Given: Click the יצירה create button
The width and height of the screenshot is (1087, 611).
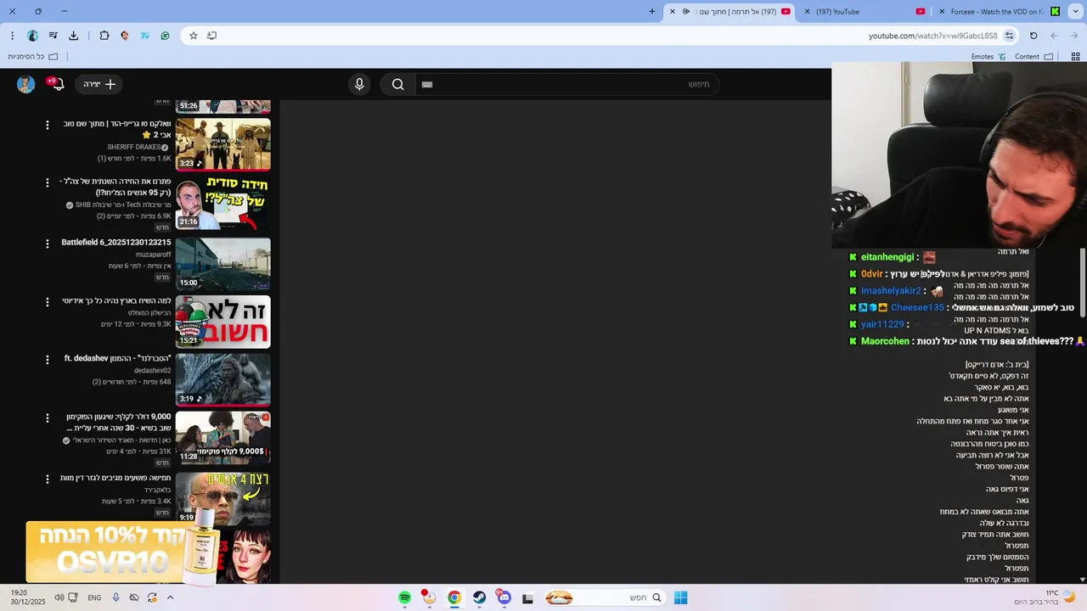Looking at the screenshot, I should (100, 84).
